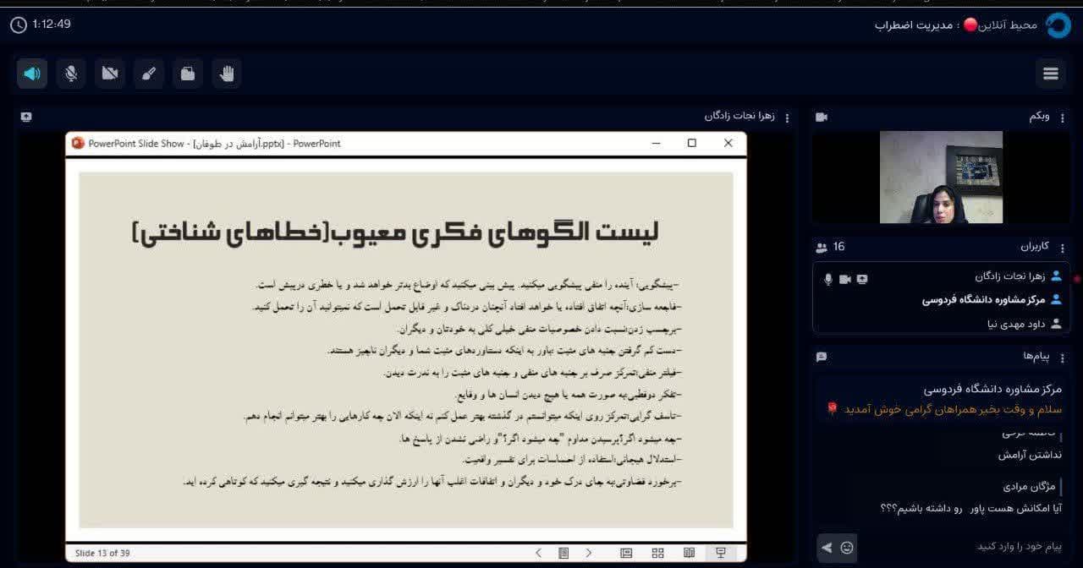Image resolution: width=1083 pixels, height=568 pixels.
Task: Open screen-share panel options for زهرا نجات زادگان
Action: [x=788, y=117]
